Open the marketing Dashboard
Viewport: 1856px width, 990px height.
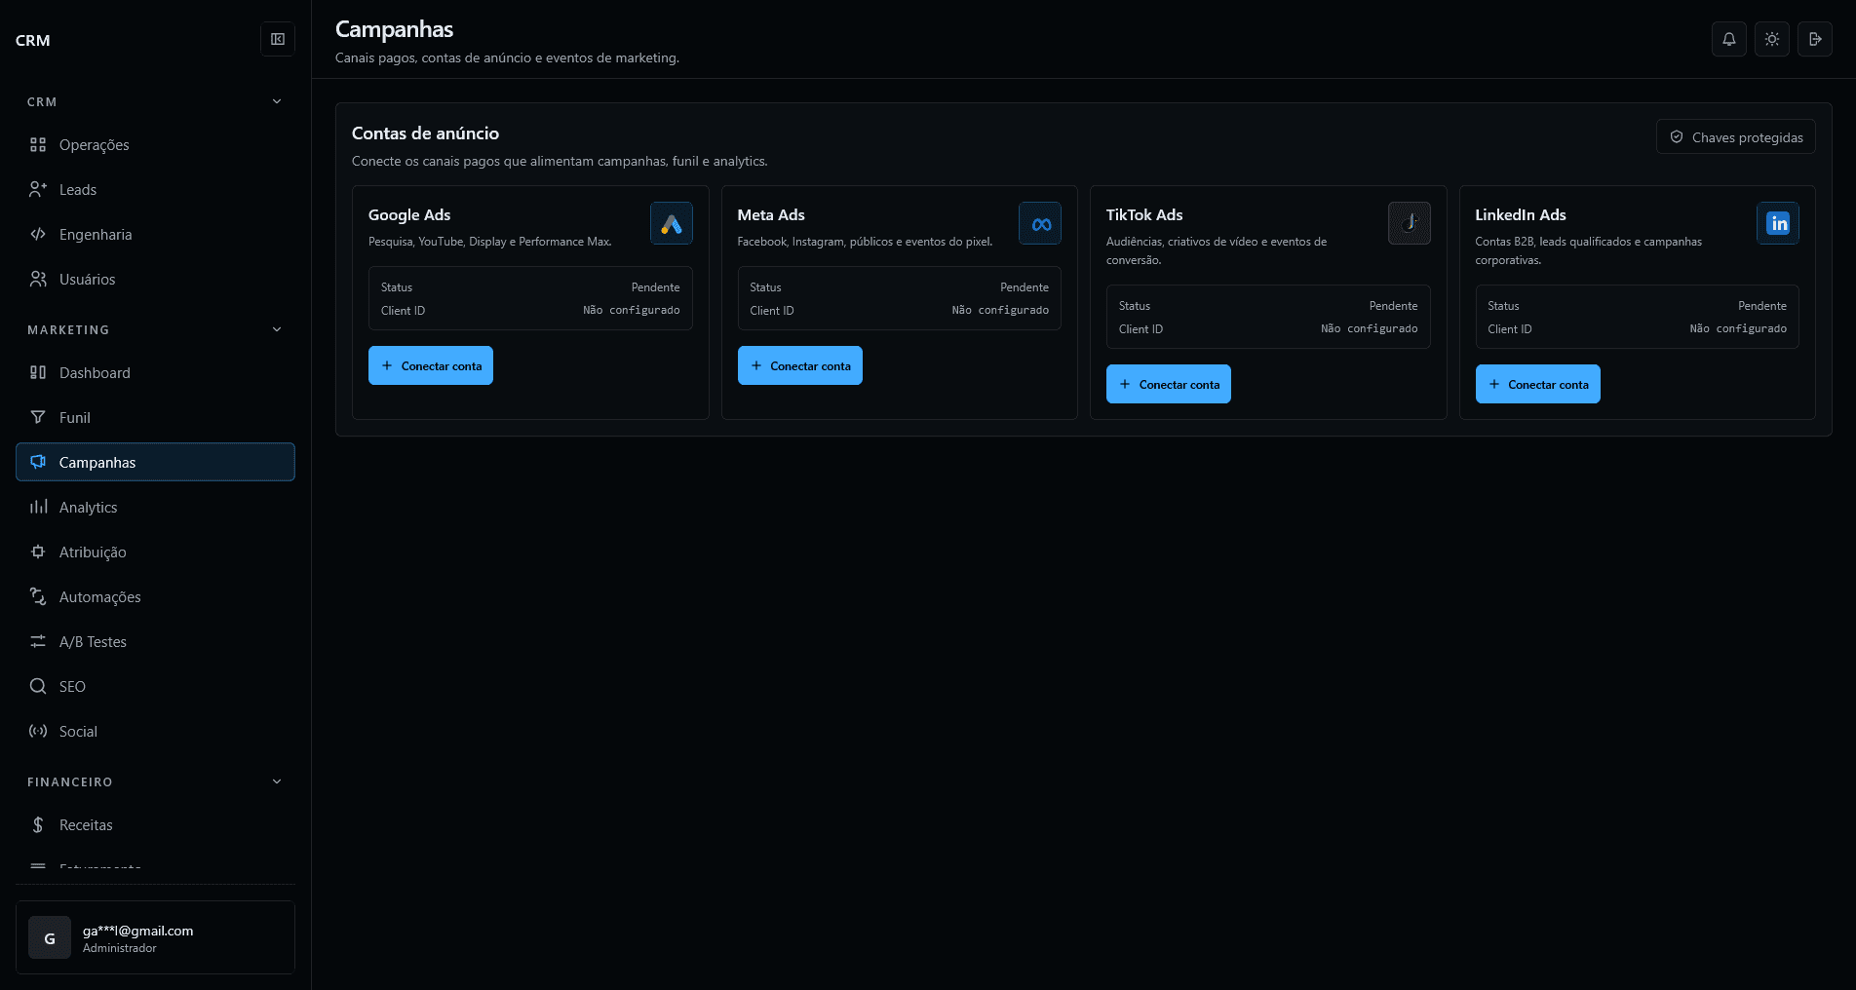tap(155, 372)
